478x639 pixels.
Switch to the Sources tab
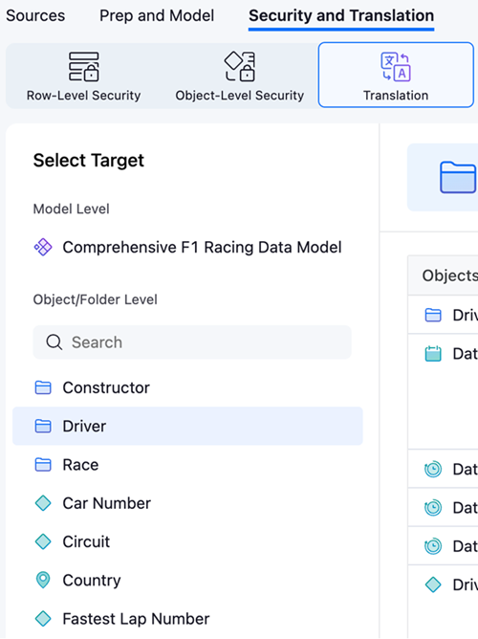pos(35,15)
